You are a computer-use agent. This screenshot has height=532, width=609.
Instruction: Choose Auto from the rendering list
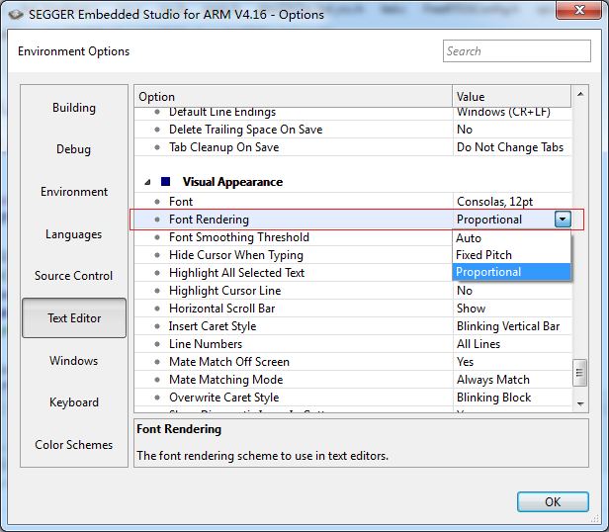511,238
